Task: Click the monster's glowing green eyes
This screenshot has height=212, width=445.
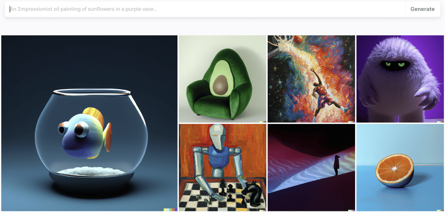Action: [395, 64]
